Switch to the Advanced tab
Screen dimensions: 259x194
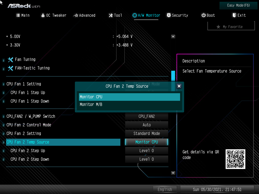click(x=84, y=15)
